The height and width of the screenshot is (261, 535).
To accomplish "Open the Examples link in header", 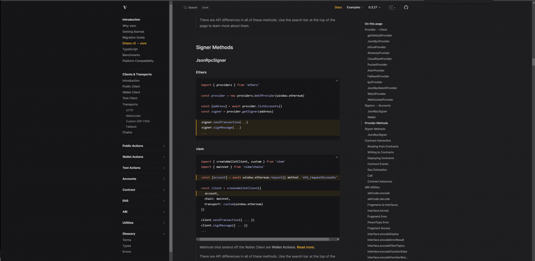I will 355,7.
